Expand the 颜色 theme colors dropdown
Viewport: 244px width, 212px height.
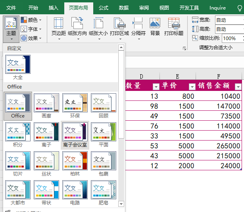tap(31, 20)
